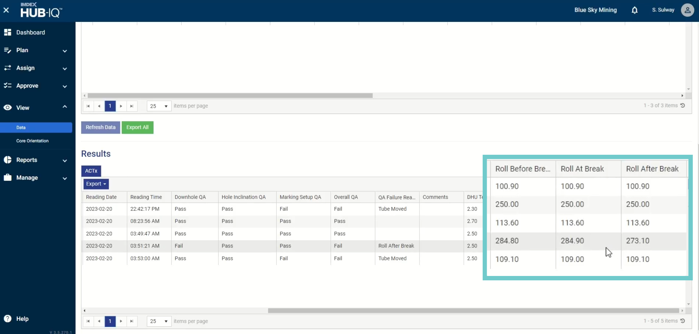Image resolution: width=699 pixels, height=334 pixels.
Task: Click the results grid horizontal scrollbar thumb
Action: tap(474, 311)
